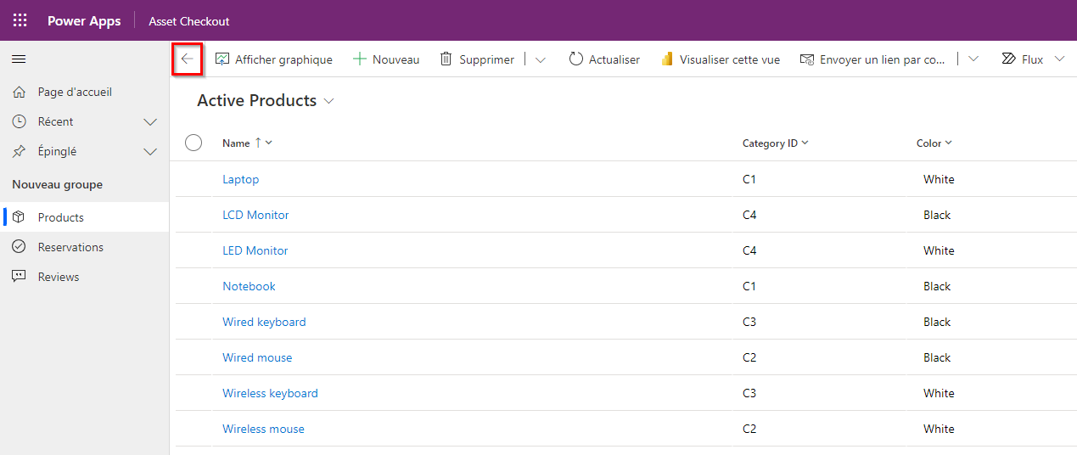Click the clock icon next to Récent
The width and height of the screenshot is (1077, 455).
coord(19,121)
